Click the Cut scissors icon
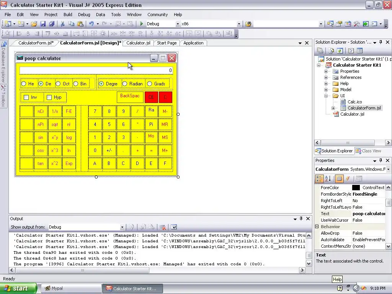 [x=62, y=24]
